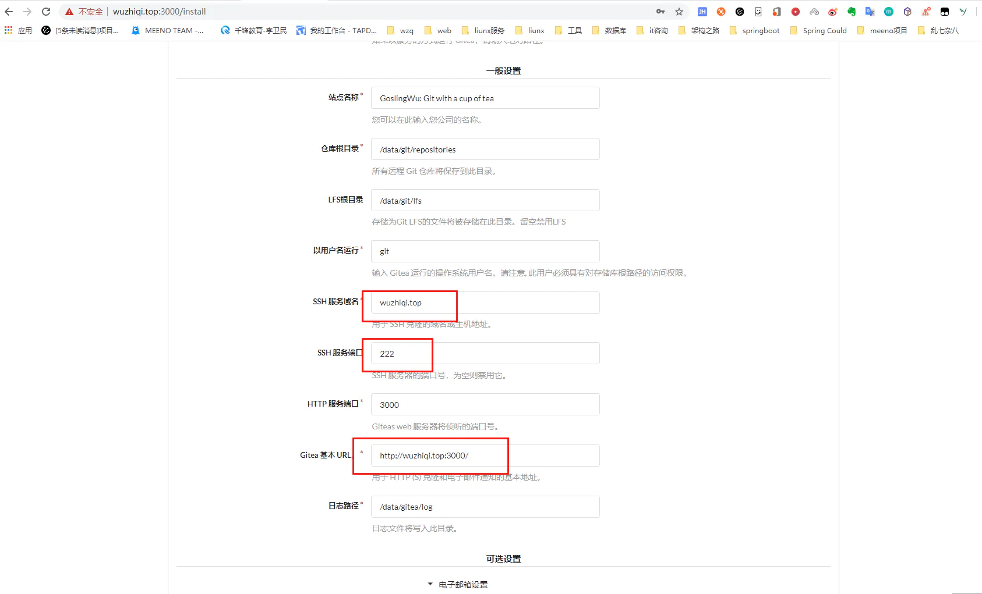Open the 千锋教育-李卫民 bookmark

(253, 30)
